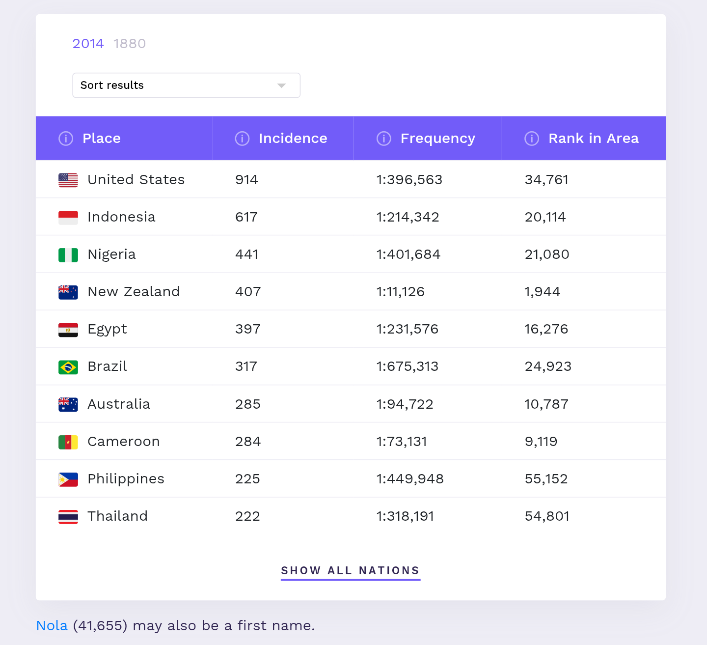Click the Indonesia flag icon
Viewport: 707px width, 645px height.
(68, 218)
